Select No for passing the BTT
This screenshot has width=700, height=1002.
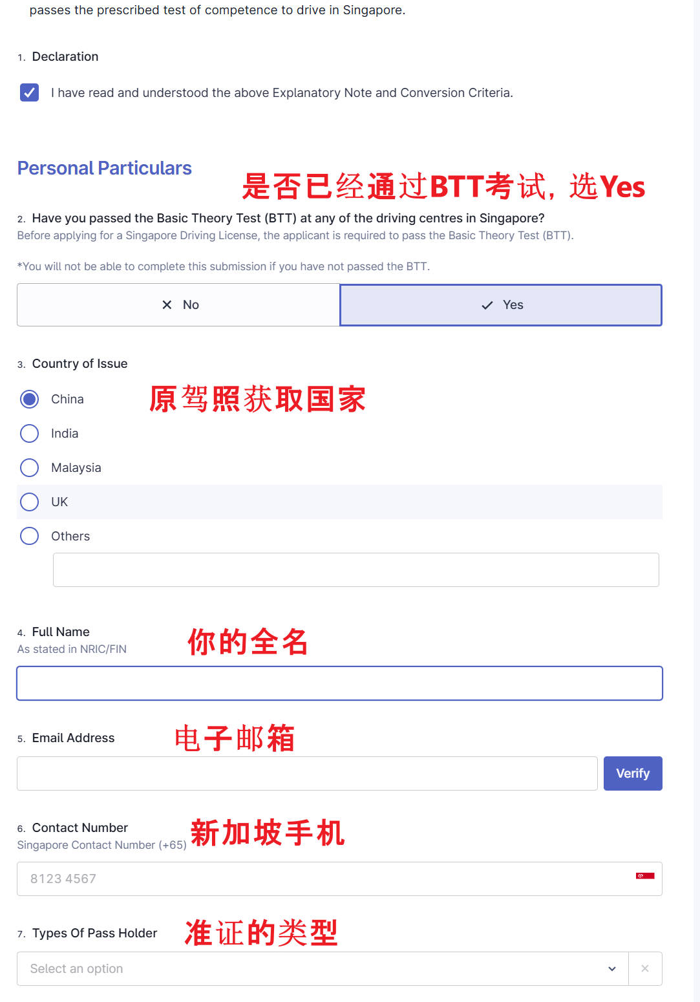[x=178, y=304]
